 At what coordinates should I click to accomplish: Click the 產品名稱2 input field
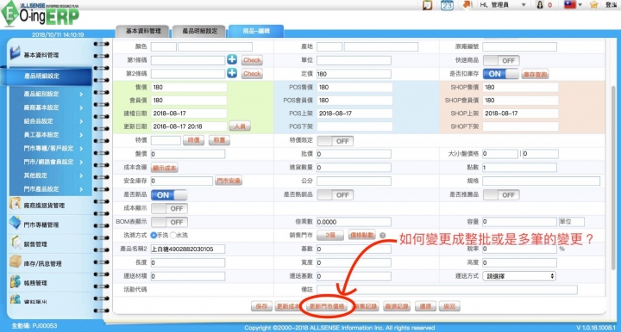pos(188,249)
